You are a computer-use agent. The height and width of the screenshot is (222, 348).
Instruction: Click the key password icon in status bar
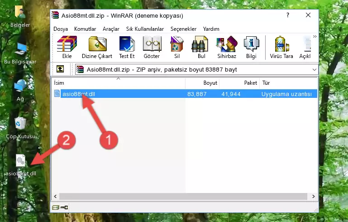(64, 208)
